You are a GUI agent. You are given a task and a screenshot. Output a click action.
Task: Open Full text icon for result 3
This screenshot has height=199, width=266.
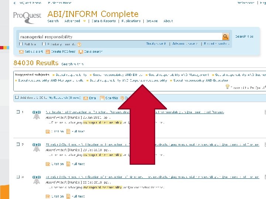tap(68, 196)
